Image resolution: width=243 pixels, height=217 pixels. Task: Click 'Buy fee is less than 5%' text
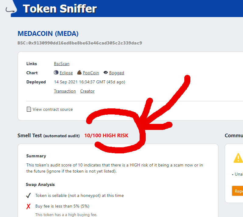pyautogui.click(x=62, y=206)
